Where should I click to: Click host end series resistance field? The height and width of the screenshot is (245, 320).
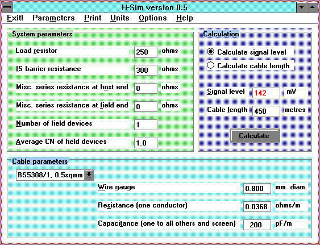coord(146,88)
